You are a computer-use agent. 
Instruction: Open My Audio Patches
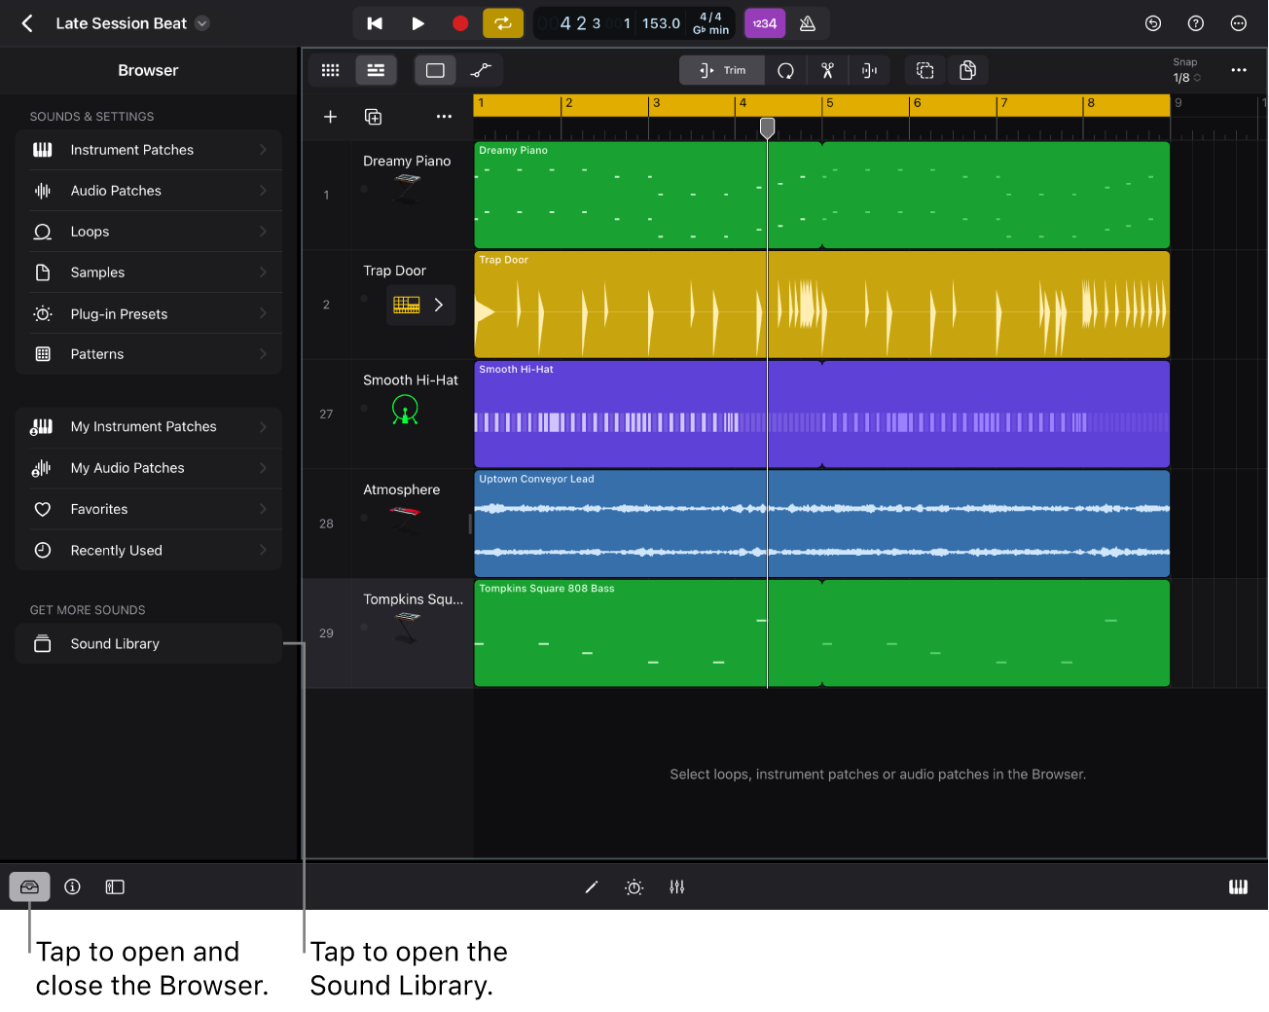[149, 468]
